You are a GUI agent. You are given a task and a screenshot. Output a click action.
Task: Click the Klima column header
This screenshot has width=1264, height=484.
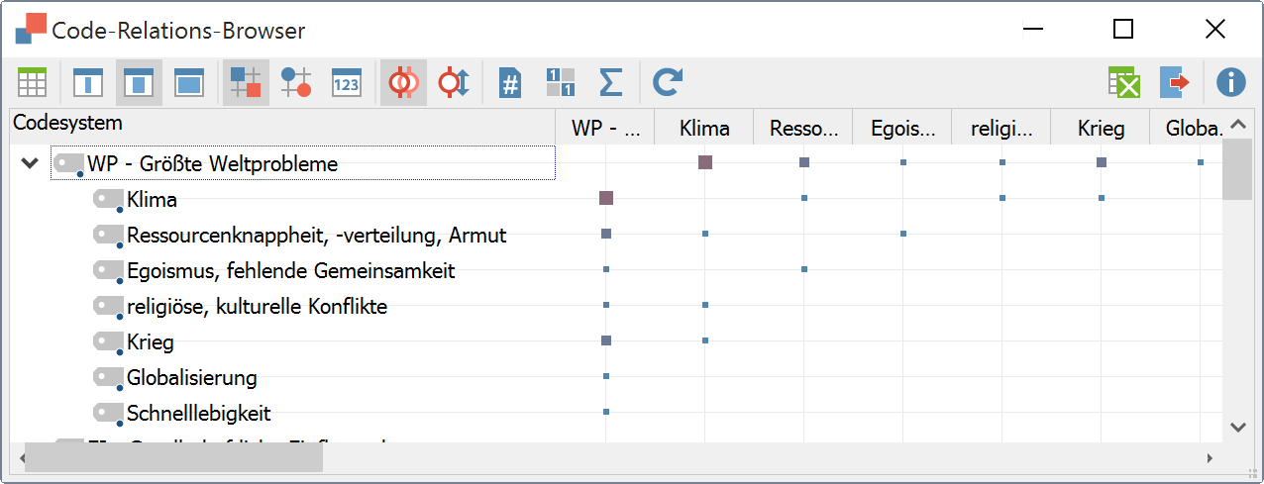pos(704,128)
